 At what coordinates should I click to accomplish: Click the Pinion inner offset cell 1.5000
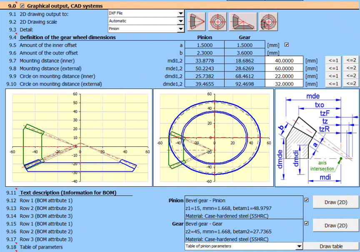(205, 45)
